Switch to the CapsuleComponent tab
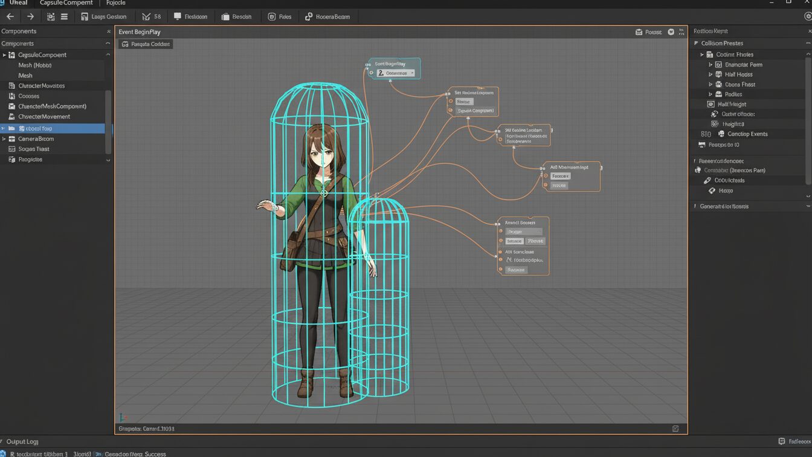 click(66, 3)
